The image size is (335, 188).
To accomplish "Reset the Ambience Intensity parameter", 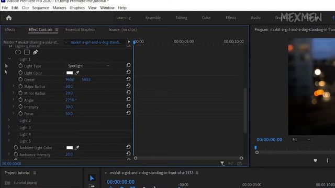I will pyautogui.click(x=128, y=154).
